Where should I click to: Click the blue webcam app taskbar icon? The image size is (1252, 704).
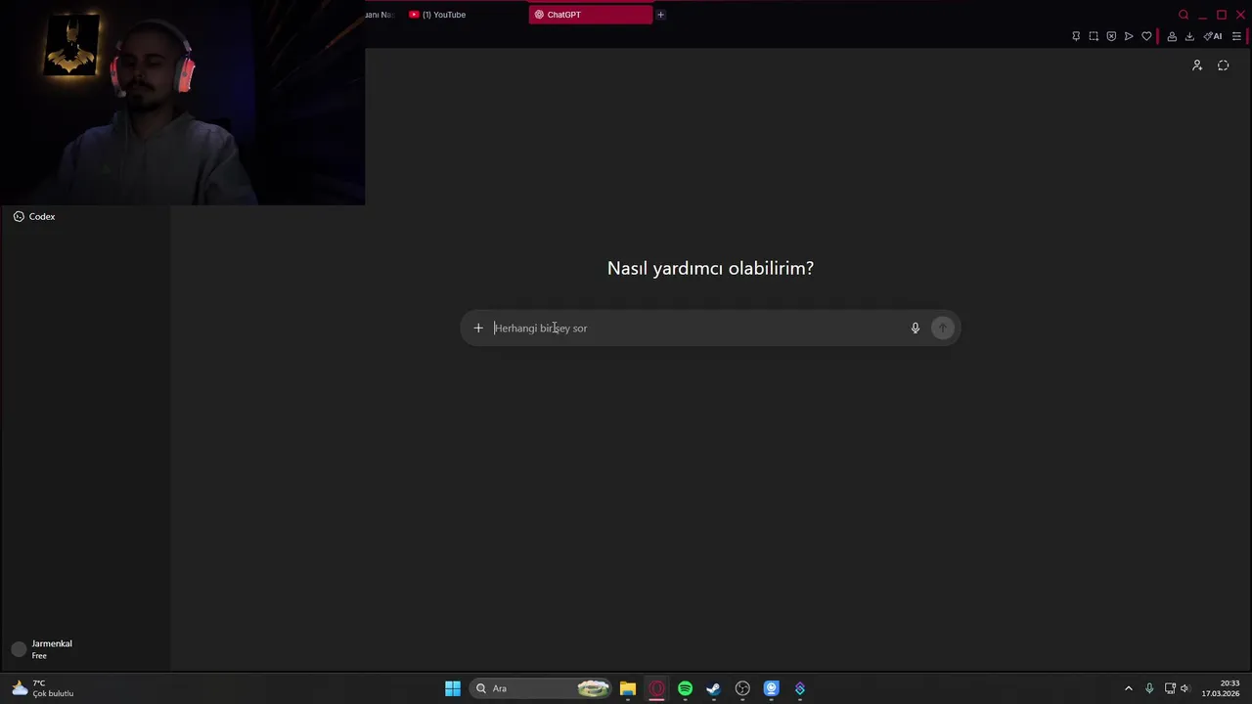click(771, 688)
